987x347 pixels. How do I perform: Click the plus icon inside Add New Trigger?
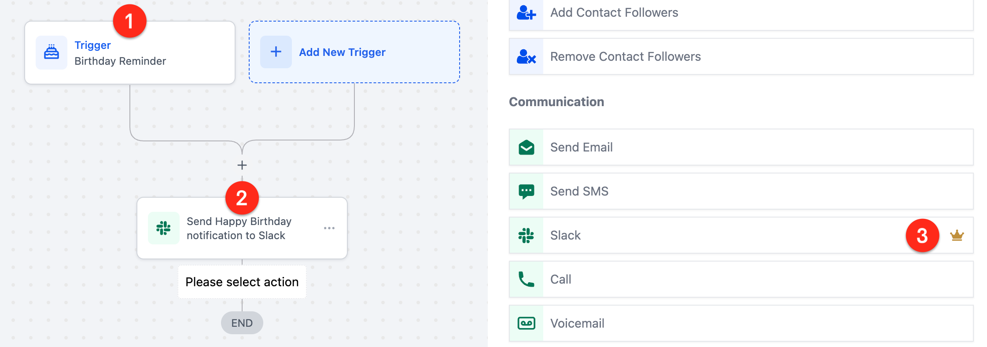coord(276,52)
